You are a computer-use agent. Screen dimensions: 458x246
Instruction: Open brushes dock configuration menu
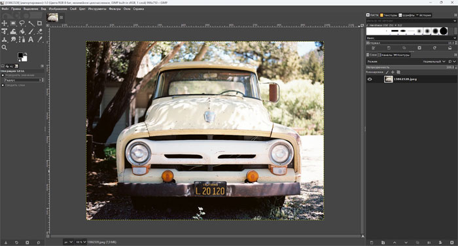455,15
